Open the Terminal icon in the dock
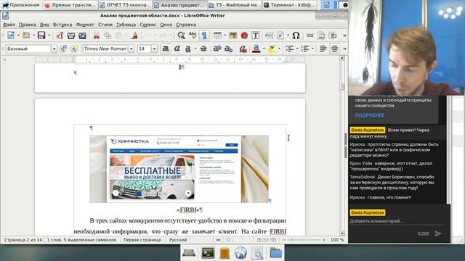465x261 pixels. coord(209,253)
